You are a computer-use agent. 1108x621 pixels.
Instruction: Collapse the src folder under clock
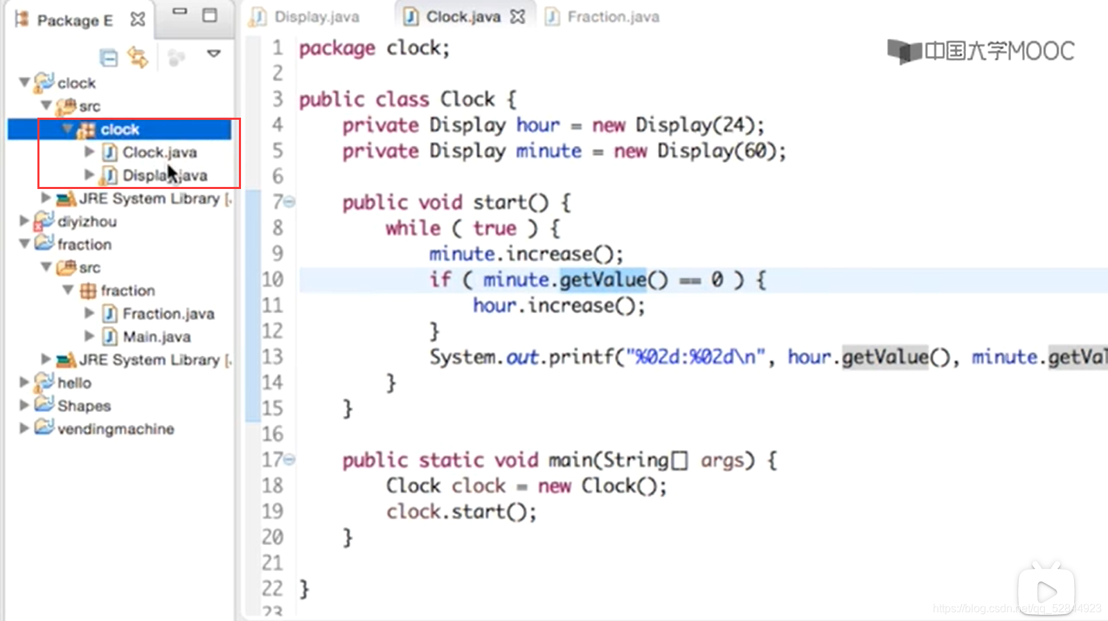click(46, 106)
